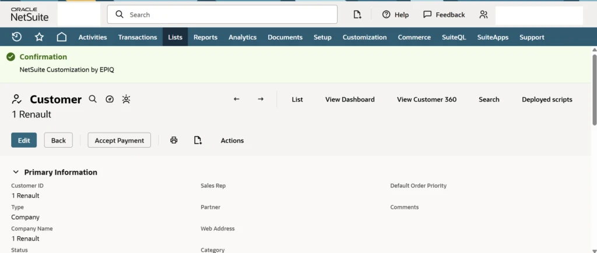The image size is (597, 253).
Task: Open the Lists menu
Action: [x=175, y=37]
